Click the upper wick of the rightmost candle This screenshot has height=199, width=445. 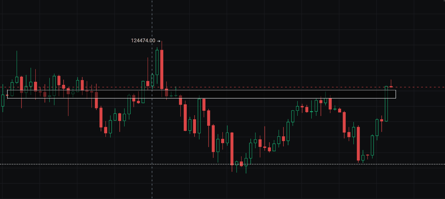tap(391, 82)
